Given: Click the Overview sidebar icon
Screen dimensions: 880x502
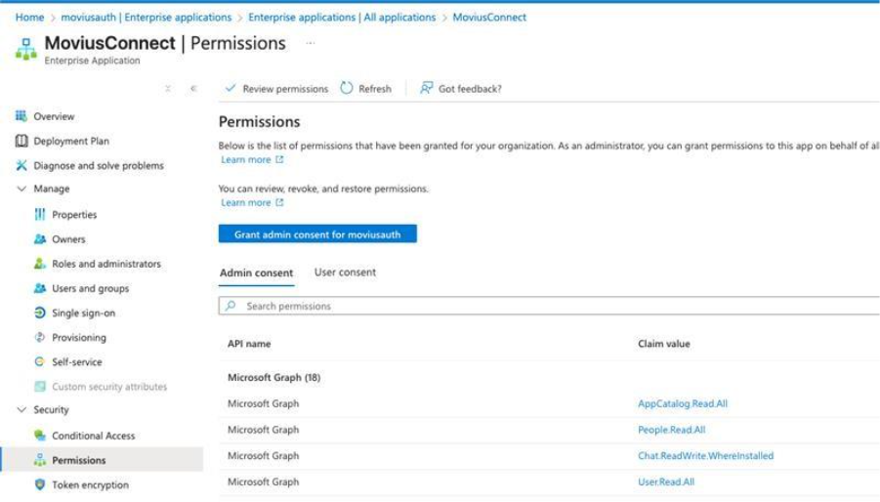Looking at the screenshot, I should tap(21, 116).
